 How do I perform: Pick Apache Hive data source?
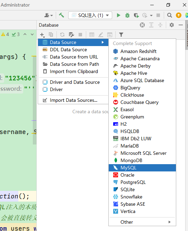pos(142,73)
